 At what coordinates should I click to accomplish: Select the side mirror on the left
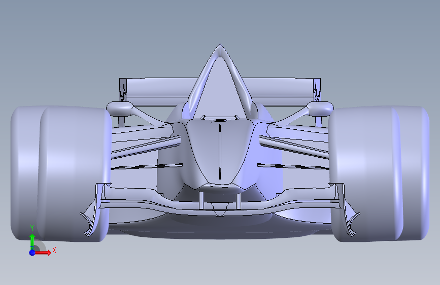pos(120,109)
